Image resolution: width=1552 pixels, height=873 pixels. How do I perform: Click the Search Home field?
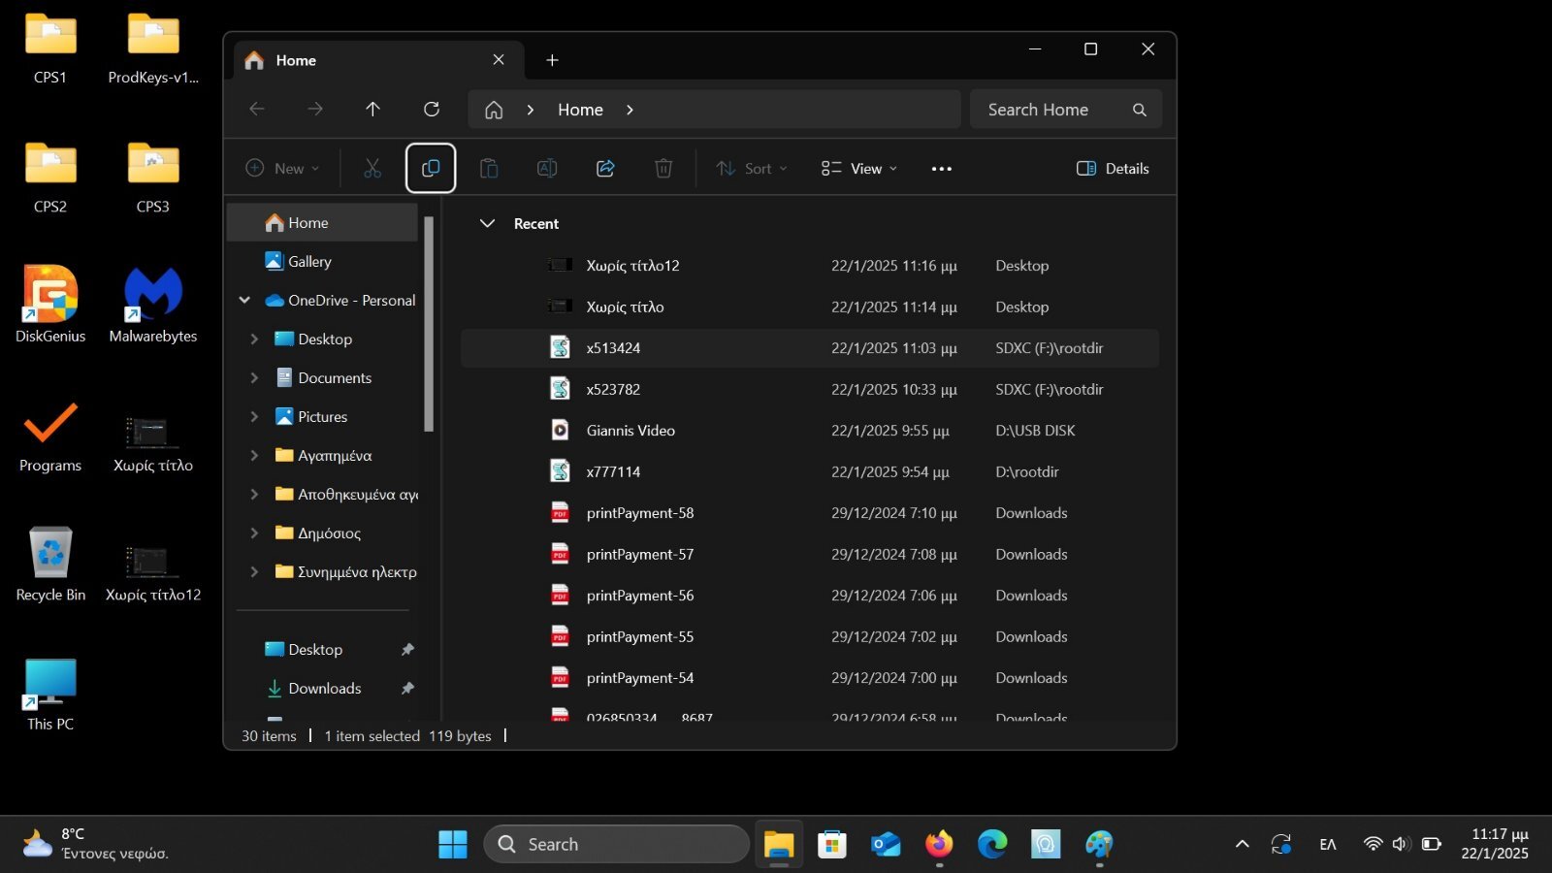tap(1052, 110)
